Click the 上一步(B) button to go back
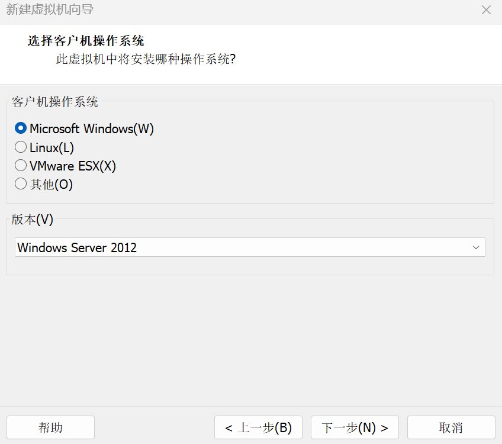 258,427
